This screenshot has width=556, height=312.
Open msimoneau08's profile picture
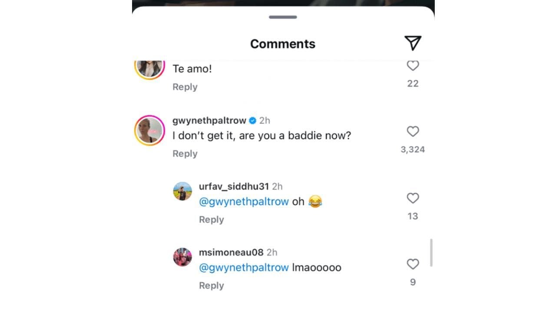[182, 257]
